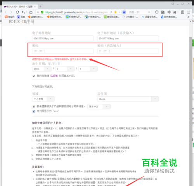Open the birth month dropdown
The width and height of the screenshot is (194, 186).
65,69
